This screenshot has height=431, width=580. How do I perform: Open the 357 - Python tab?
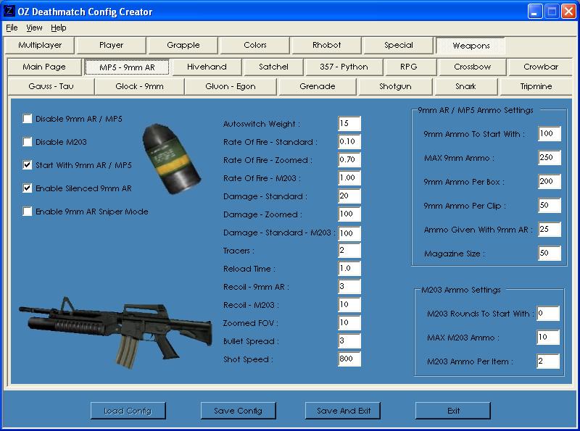tap(344, 67)
